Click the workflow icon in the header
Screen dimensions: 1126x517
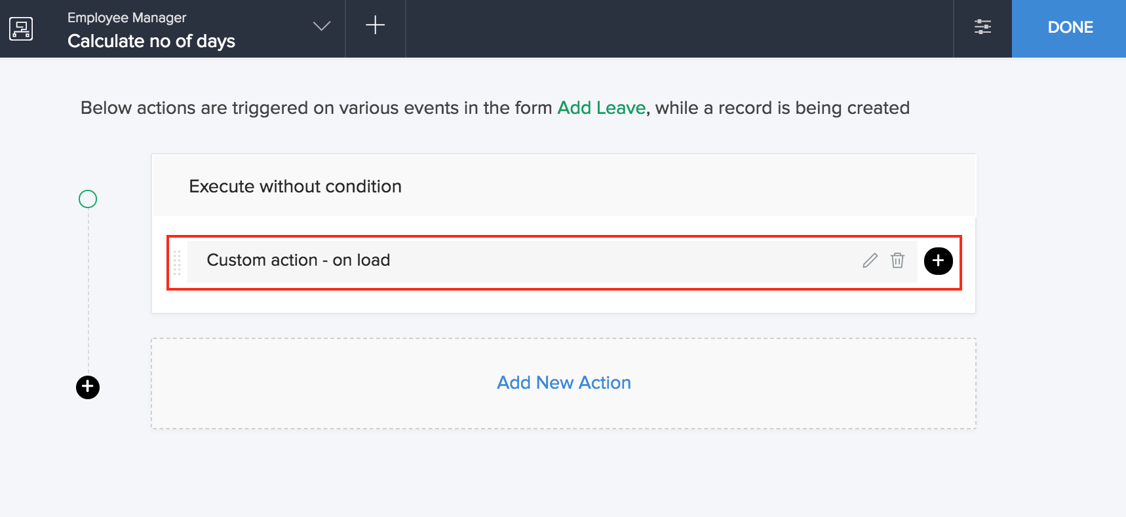coord(21,28)
